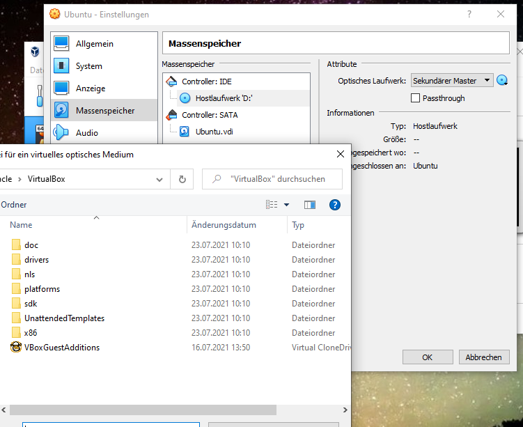Click the x86 folder icon

[16, 332]
